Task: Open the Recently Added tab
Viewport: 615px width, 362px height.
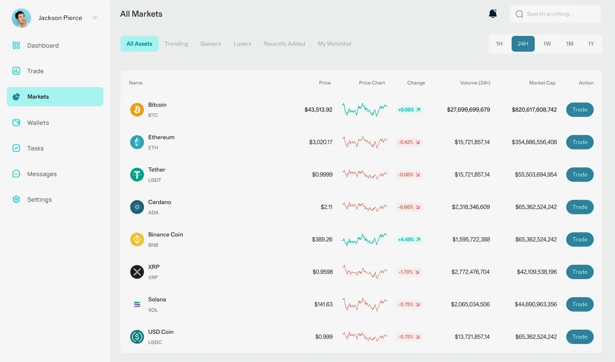Action: tap(284, 44)
